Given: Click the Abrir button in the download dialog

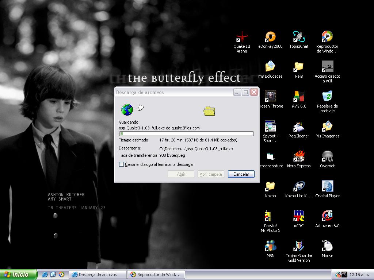Looking at the screenshot, I should click(181, 174).
